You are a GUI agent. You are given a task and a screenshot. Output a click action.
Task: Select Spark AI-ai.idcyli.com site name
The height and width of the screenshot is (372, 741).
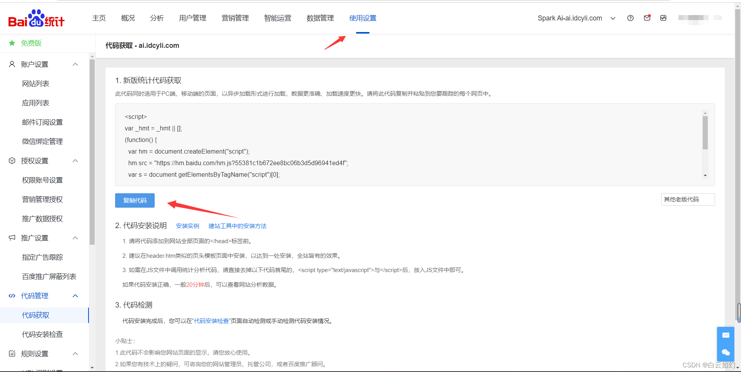click(x=570, y=18)
